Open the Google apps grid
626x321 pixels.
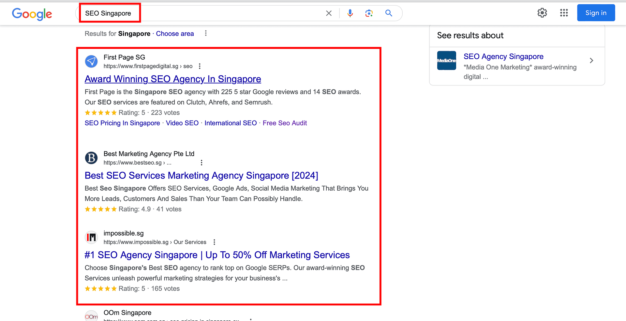pos(564,13)
